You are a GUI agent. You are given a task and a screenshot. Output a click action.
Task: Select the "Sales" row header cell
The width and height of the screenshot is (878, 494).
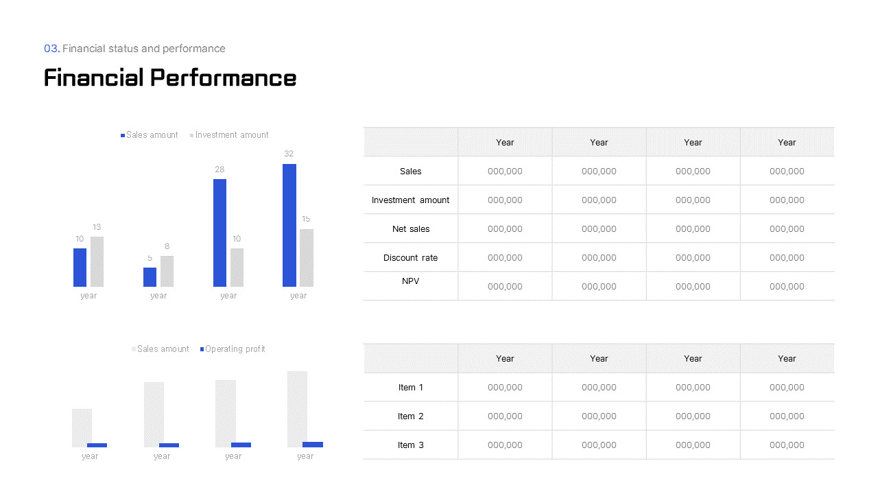coord(411,171)
